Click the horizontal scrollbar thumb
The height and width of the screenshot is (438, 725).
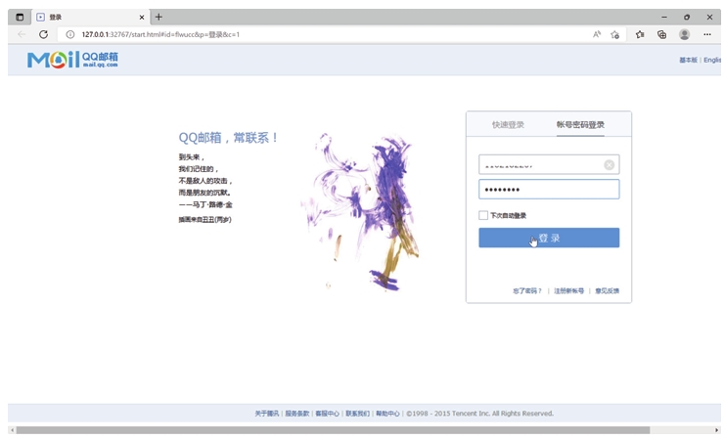(333, 430)
